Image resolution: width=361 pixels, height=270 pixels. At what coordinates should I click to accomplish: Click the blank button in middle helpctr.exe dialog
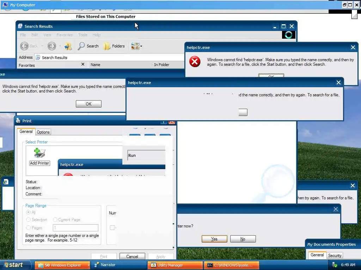click(x=243, y=112)
